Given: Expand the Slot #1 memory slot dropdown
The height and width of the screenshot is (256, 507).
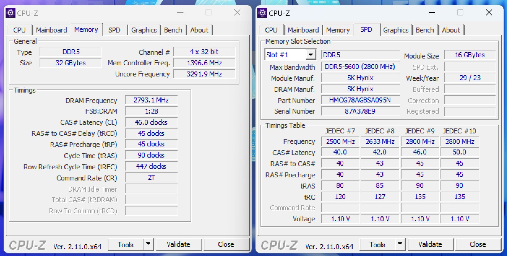Looking at the screenshot, I should tap(311, 55).
